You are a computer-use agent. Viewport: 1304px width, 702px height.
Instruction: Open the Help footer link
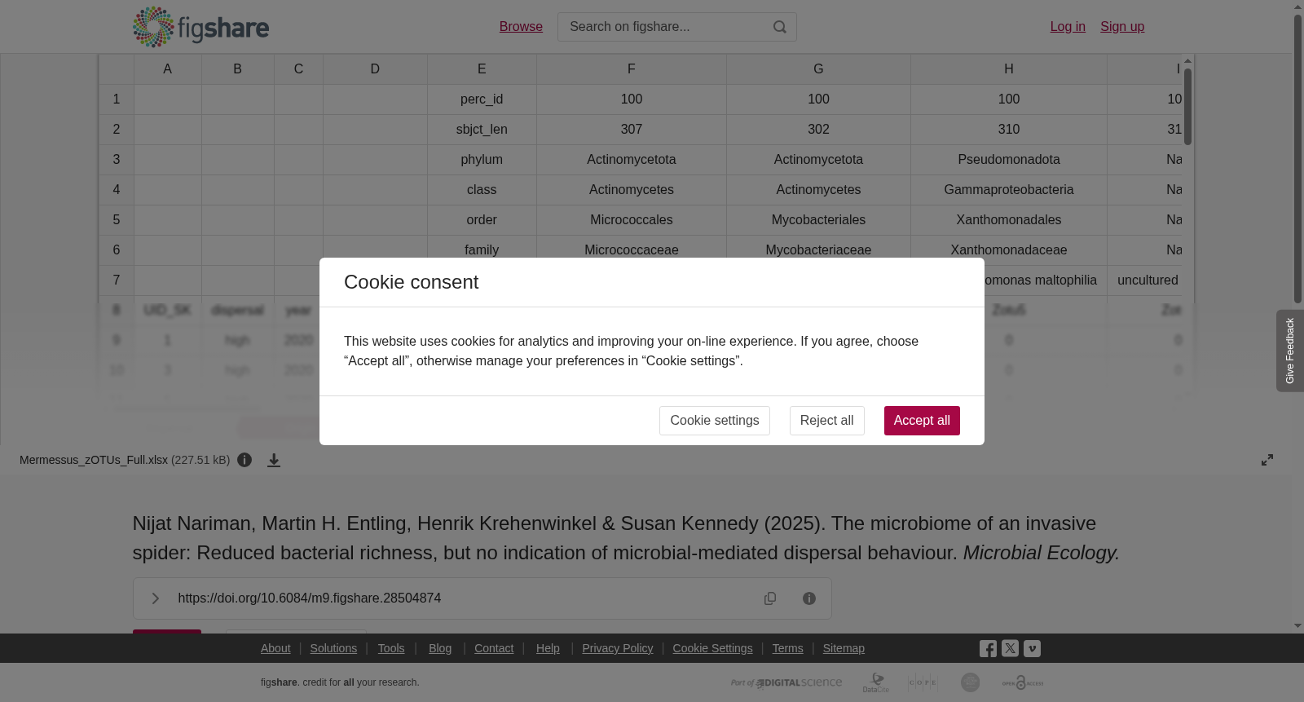pos(548,648)
